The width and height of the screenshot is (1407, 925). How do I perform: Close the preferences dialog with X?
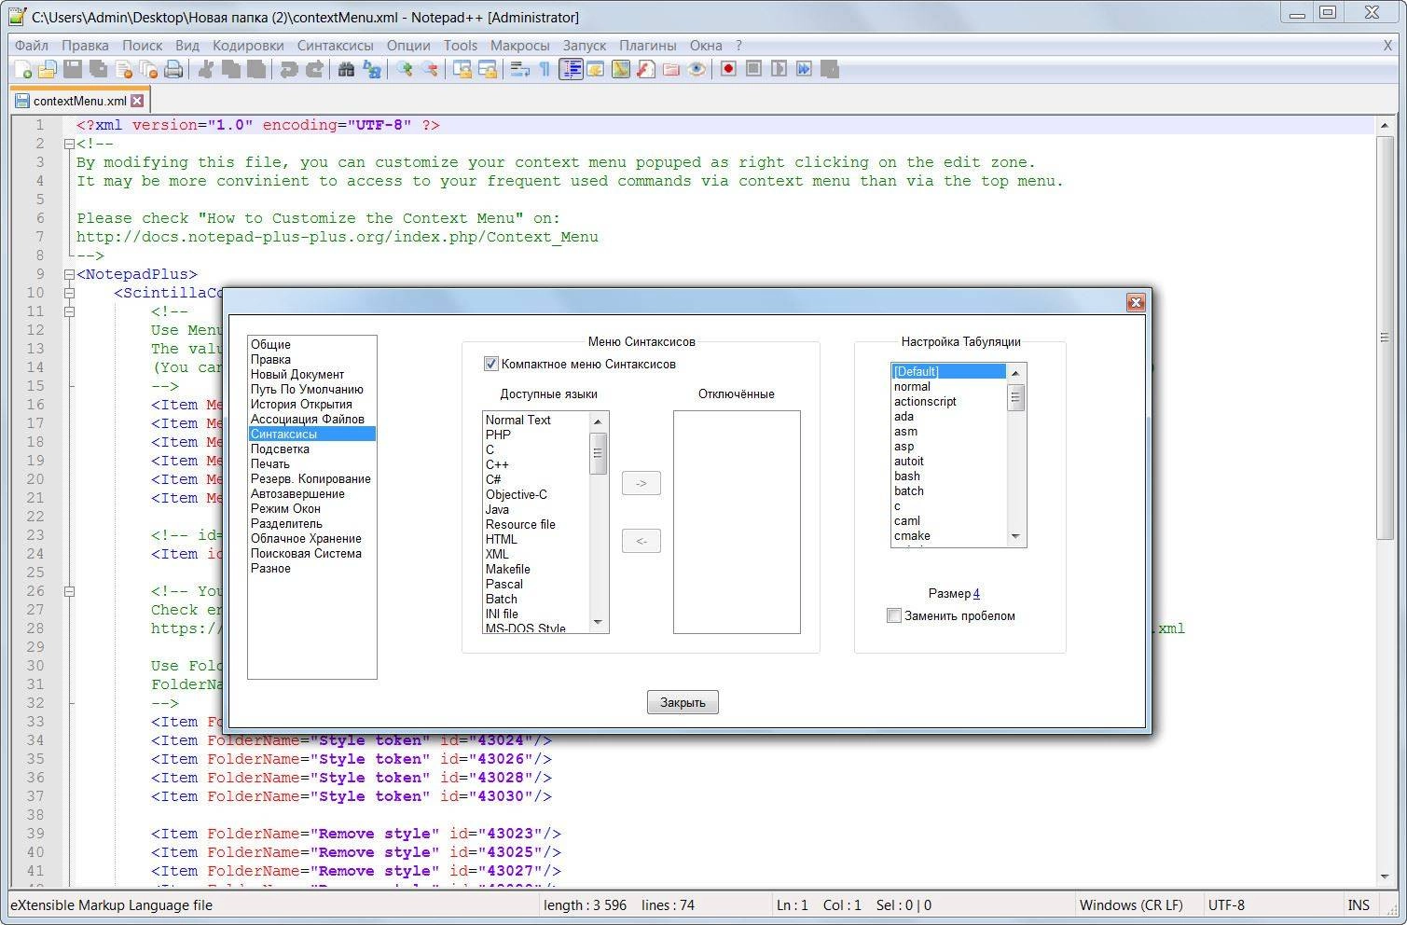[1136, 302]
